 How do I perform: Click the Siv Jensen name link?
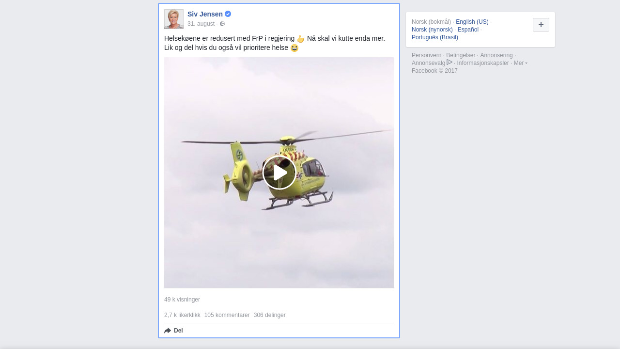pos(205,14)
